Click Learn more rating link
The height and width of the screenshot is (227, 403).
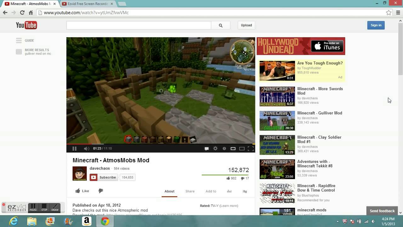(229, 206)
